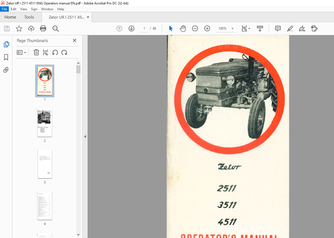This screenshot has width=334, height=238.
Task: Switch to the Home tab
Action: click(x=10, y=17)
